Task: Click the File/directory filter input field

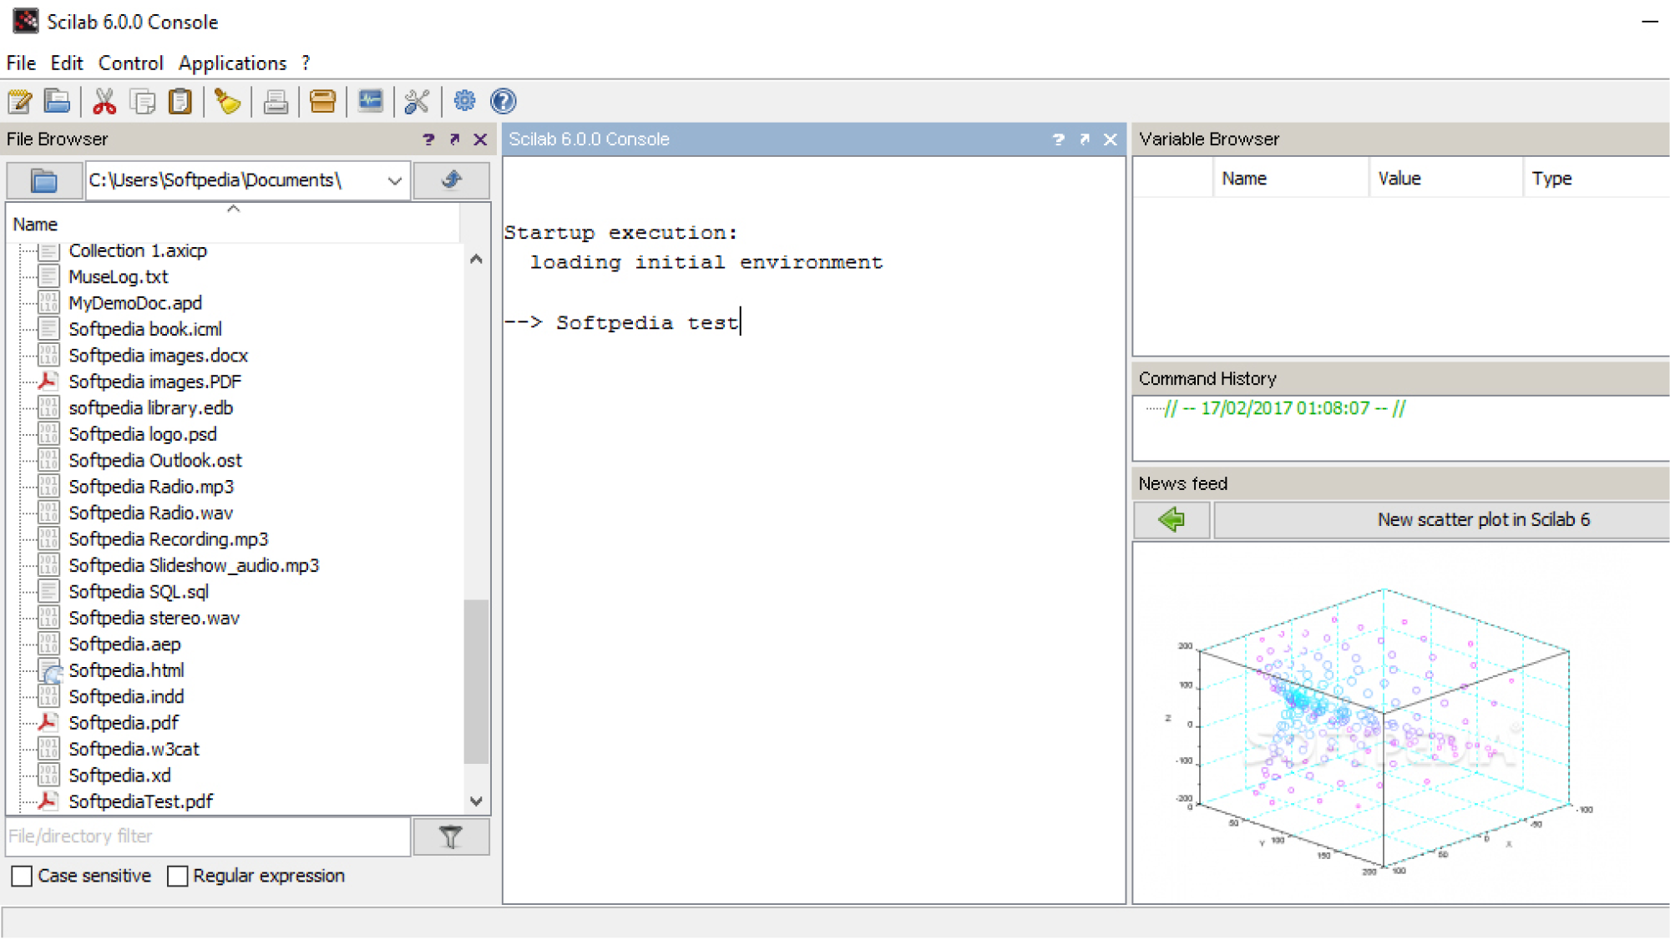Action: point(207,836)
